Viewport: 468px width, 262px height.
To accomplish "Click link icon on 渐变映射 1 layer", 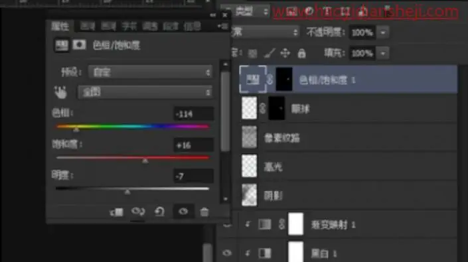I will [281, 224].
